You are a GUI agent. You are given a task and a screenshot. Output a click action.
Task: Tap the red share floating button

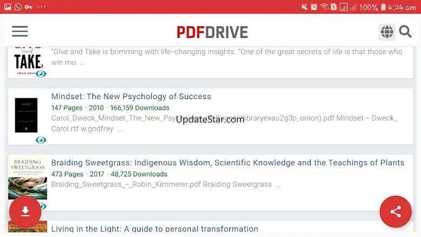coord(396,212)
